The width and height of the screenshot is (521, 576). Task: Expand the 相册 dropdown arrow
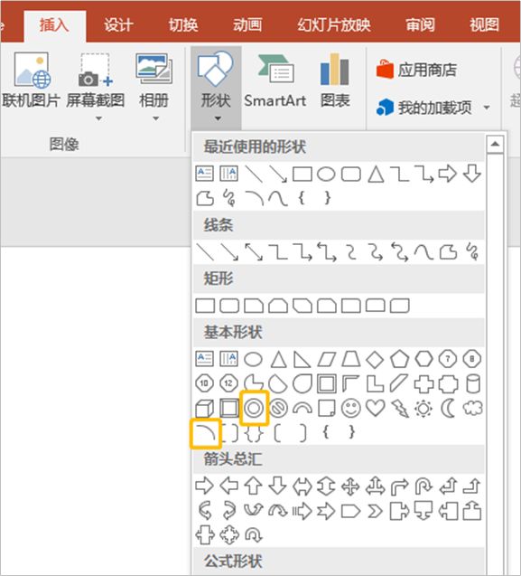tap(156, 118)
